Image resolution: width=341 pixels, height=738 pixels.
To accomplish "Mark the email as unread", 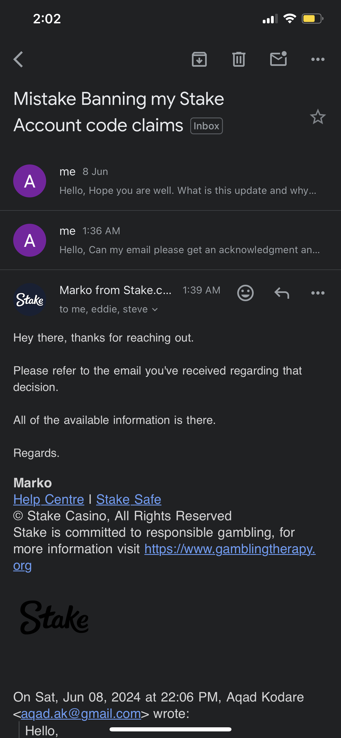I will click(x=278, y=59).
